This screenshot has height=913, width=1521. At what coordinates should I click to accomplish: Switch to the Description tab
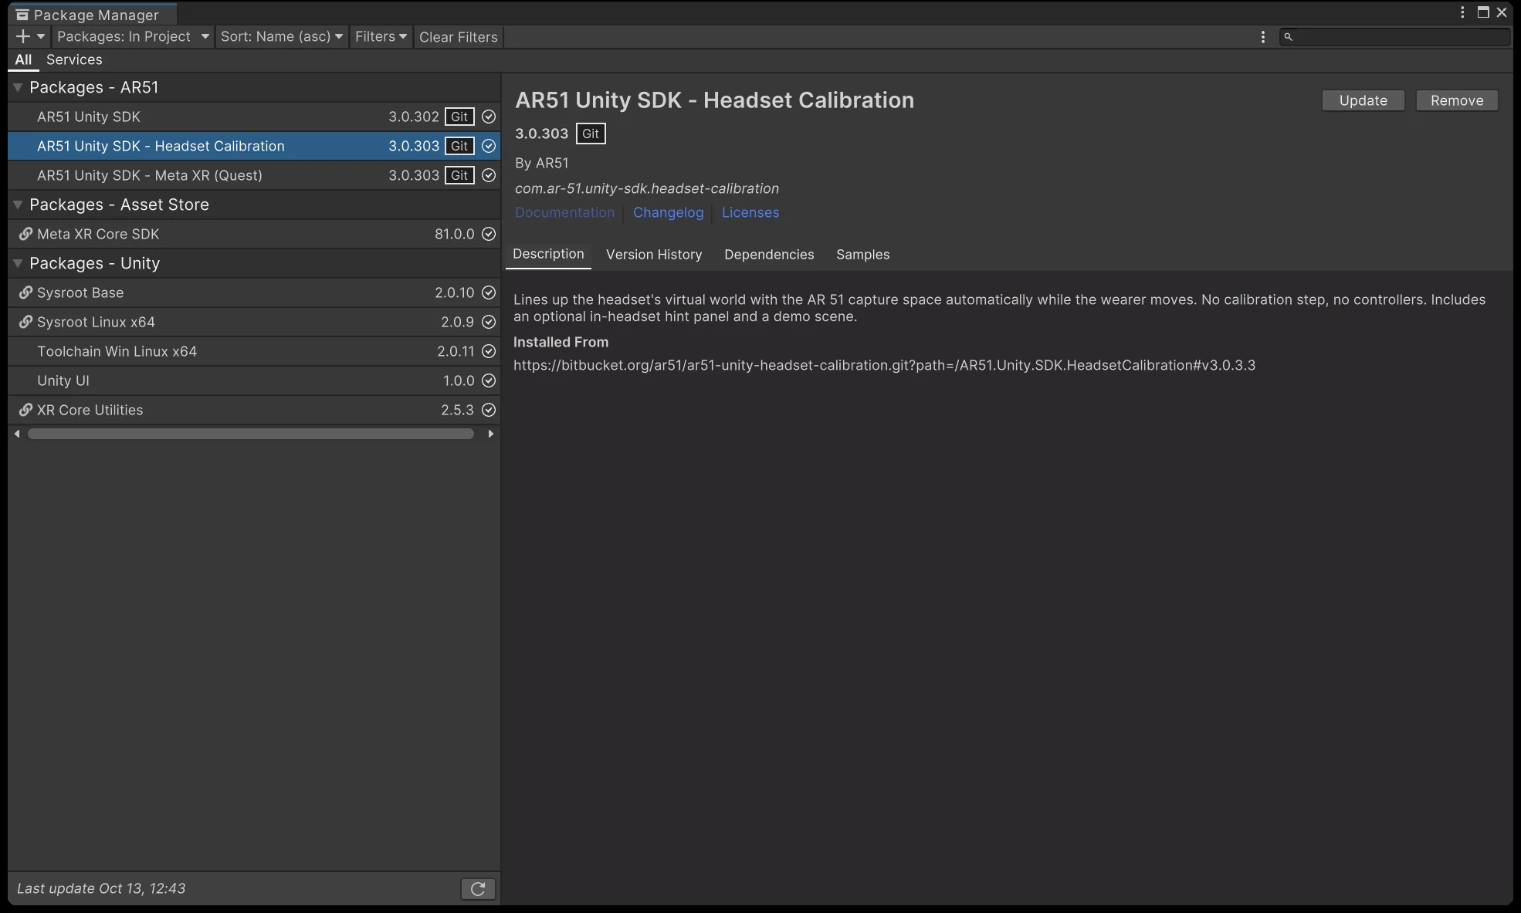548,254
